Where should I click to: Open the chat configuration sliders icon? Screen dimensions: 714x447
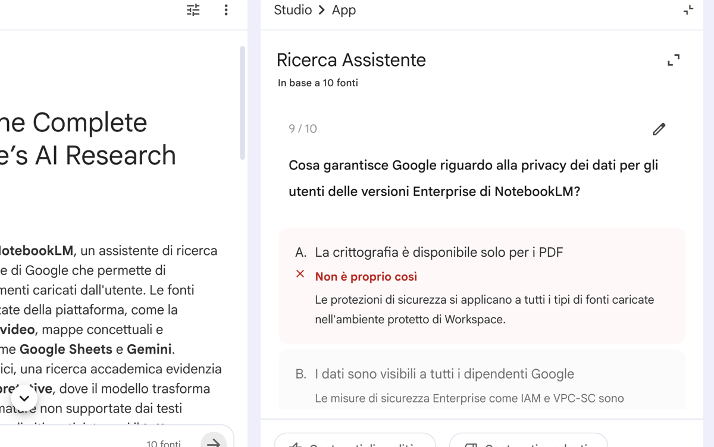pos(193,10)
